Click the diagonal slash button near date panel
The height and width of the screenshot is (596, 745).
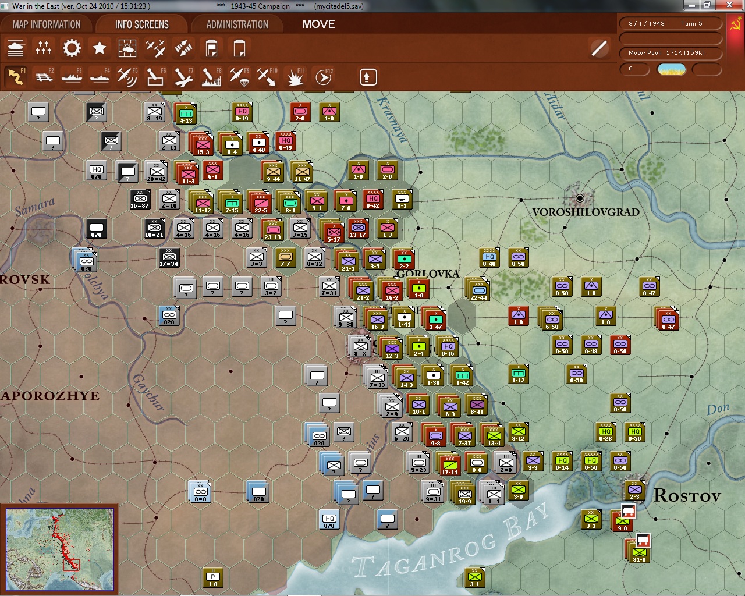point(599,48)
